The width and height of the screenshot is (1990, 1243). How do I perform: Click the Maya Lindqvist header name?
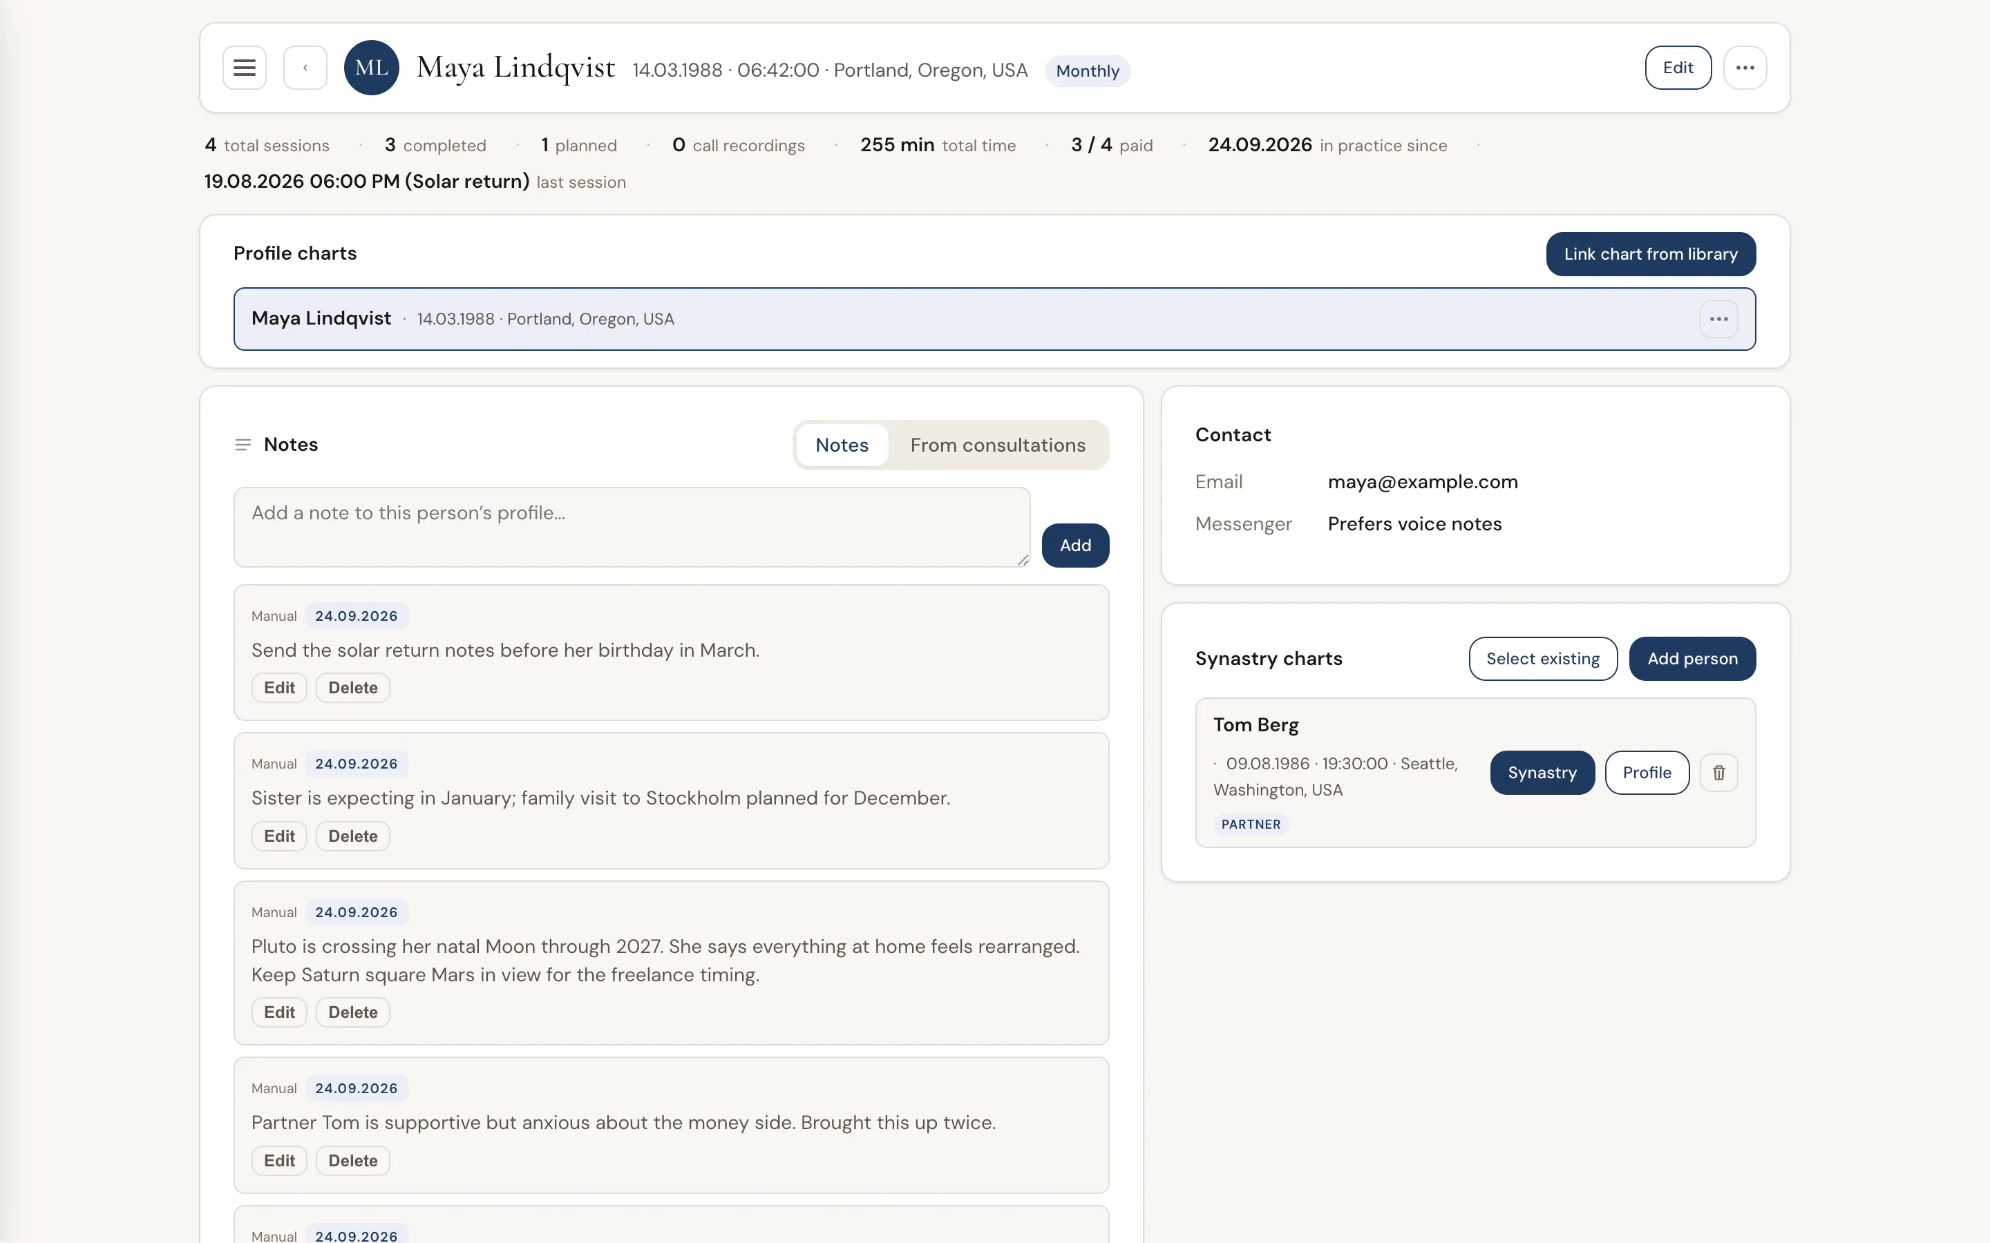(515, 68)
